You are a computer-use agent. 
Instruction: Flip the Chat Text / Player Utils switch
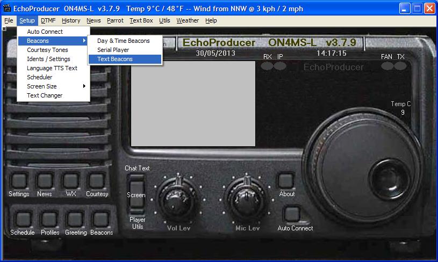[x=137, y=194]
